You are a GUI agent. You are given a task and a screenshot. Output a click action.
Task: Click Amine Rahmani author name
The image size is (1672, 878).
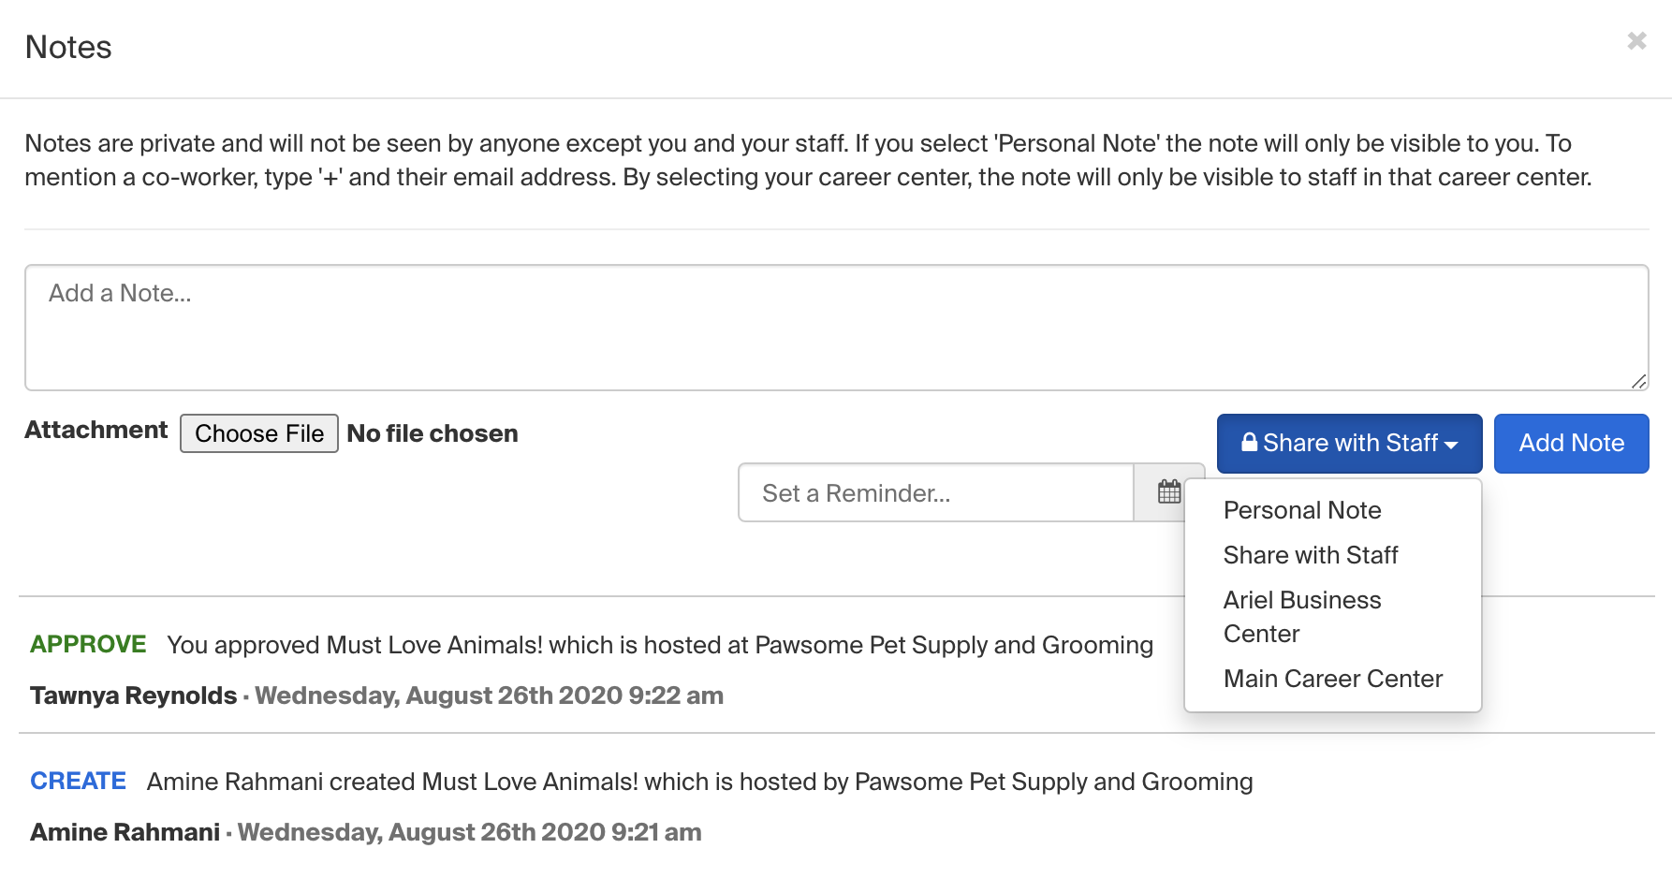[x=125, y=832]
